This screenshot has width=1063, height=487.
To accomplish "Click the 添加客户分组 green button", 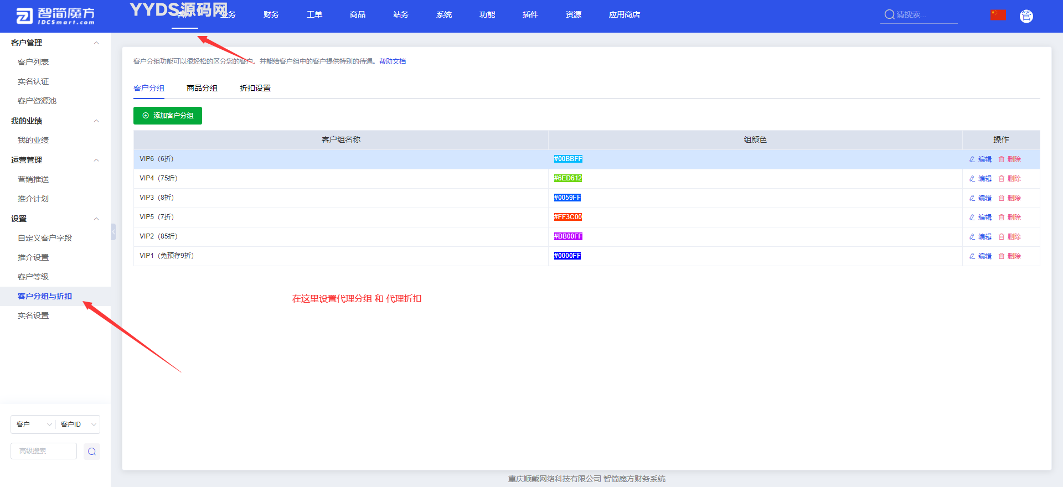I will (168, 116).
